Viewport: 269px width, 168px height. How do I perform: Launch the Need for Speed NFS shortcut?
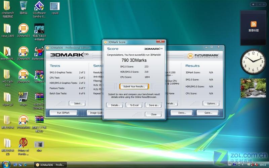pos(39,29)
